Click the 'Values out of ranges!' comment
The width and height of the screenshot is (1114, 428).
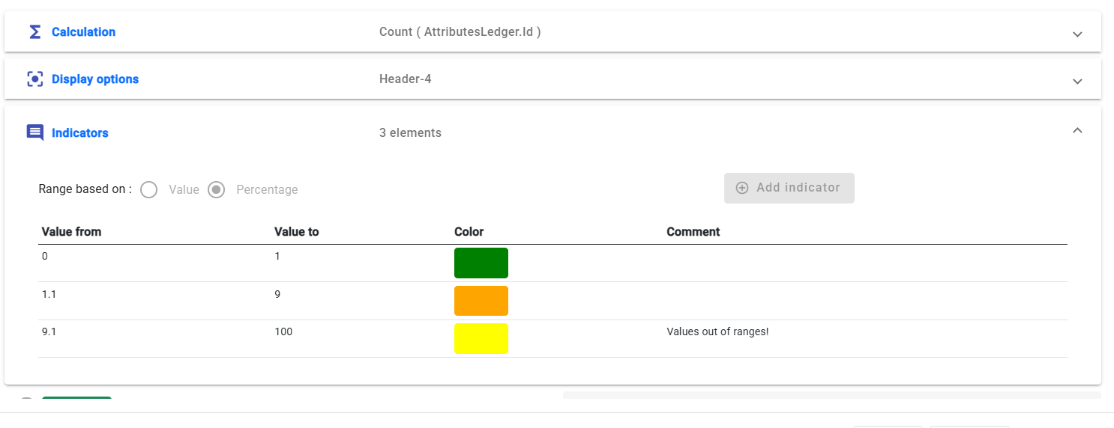[717, 331]
